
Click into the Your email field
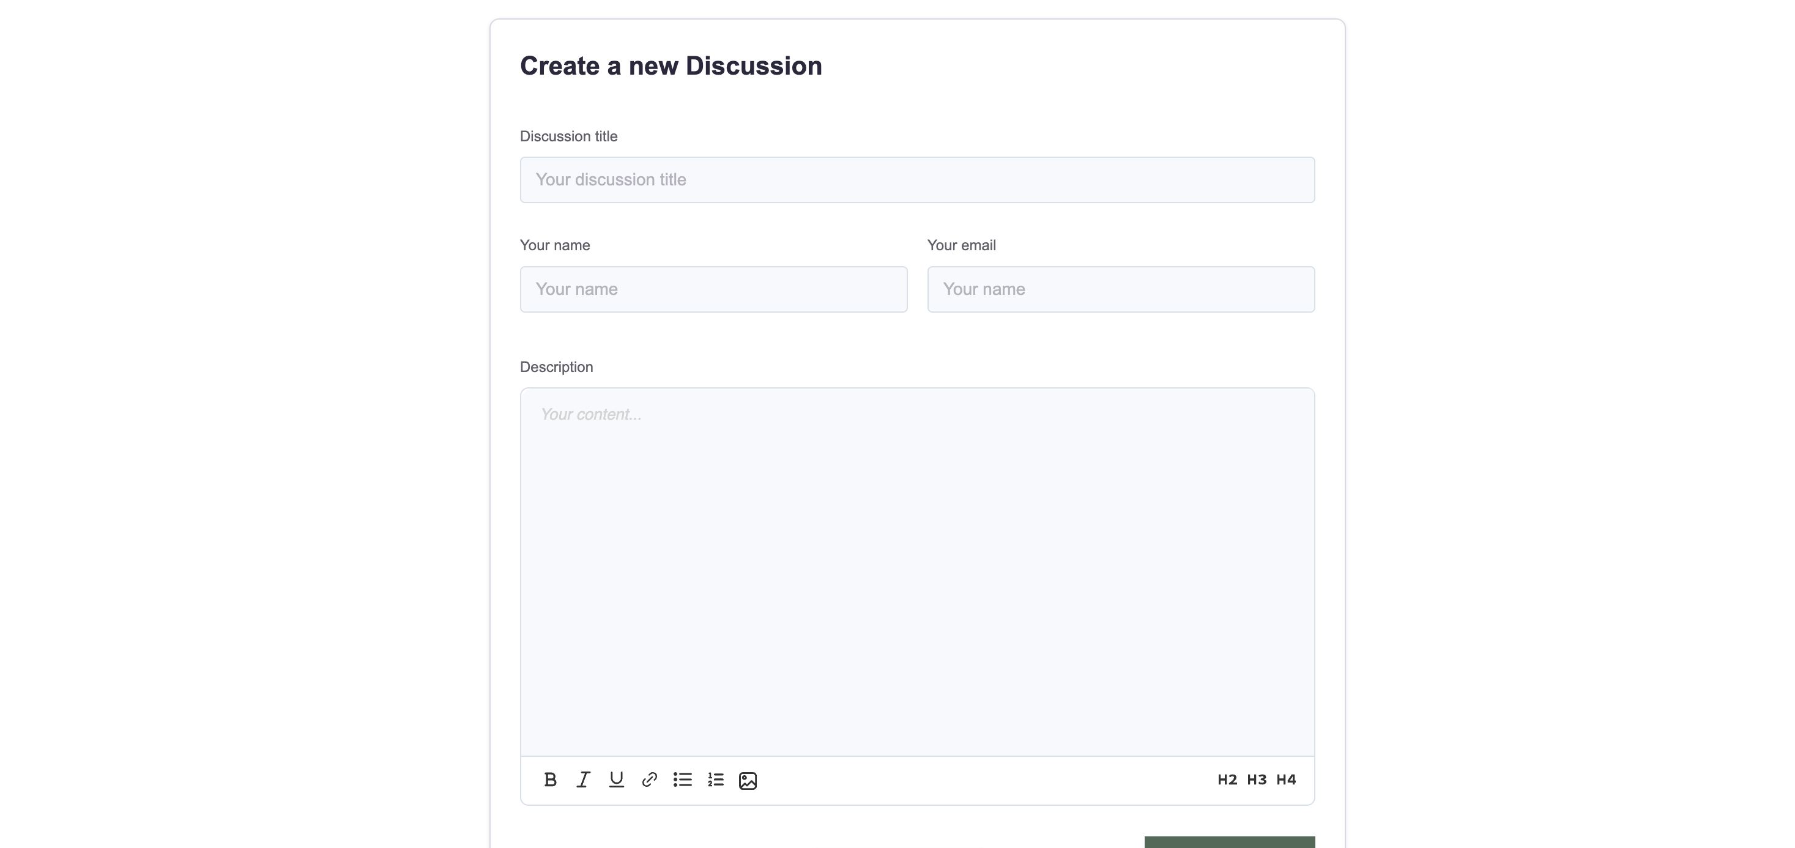1120,289
